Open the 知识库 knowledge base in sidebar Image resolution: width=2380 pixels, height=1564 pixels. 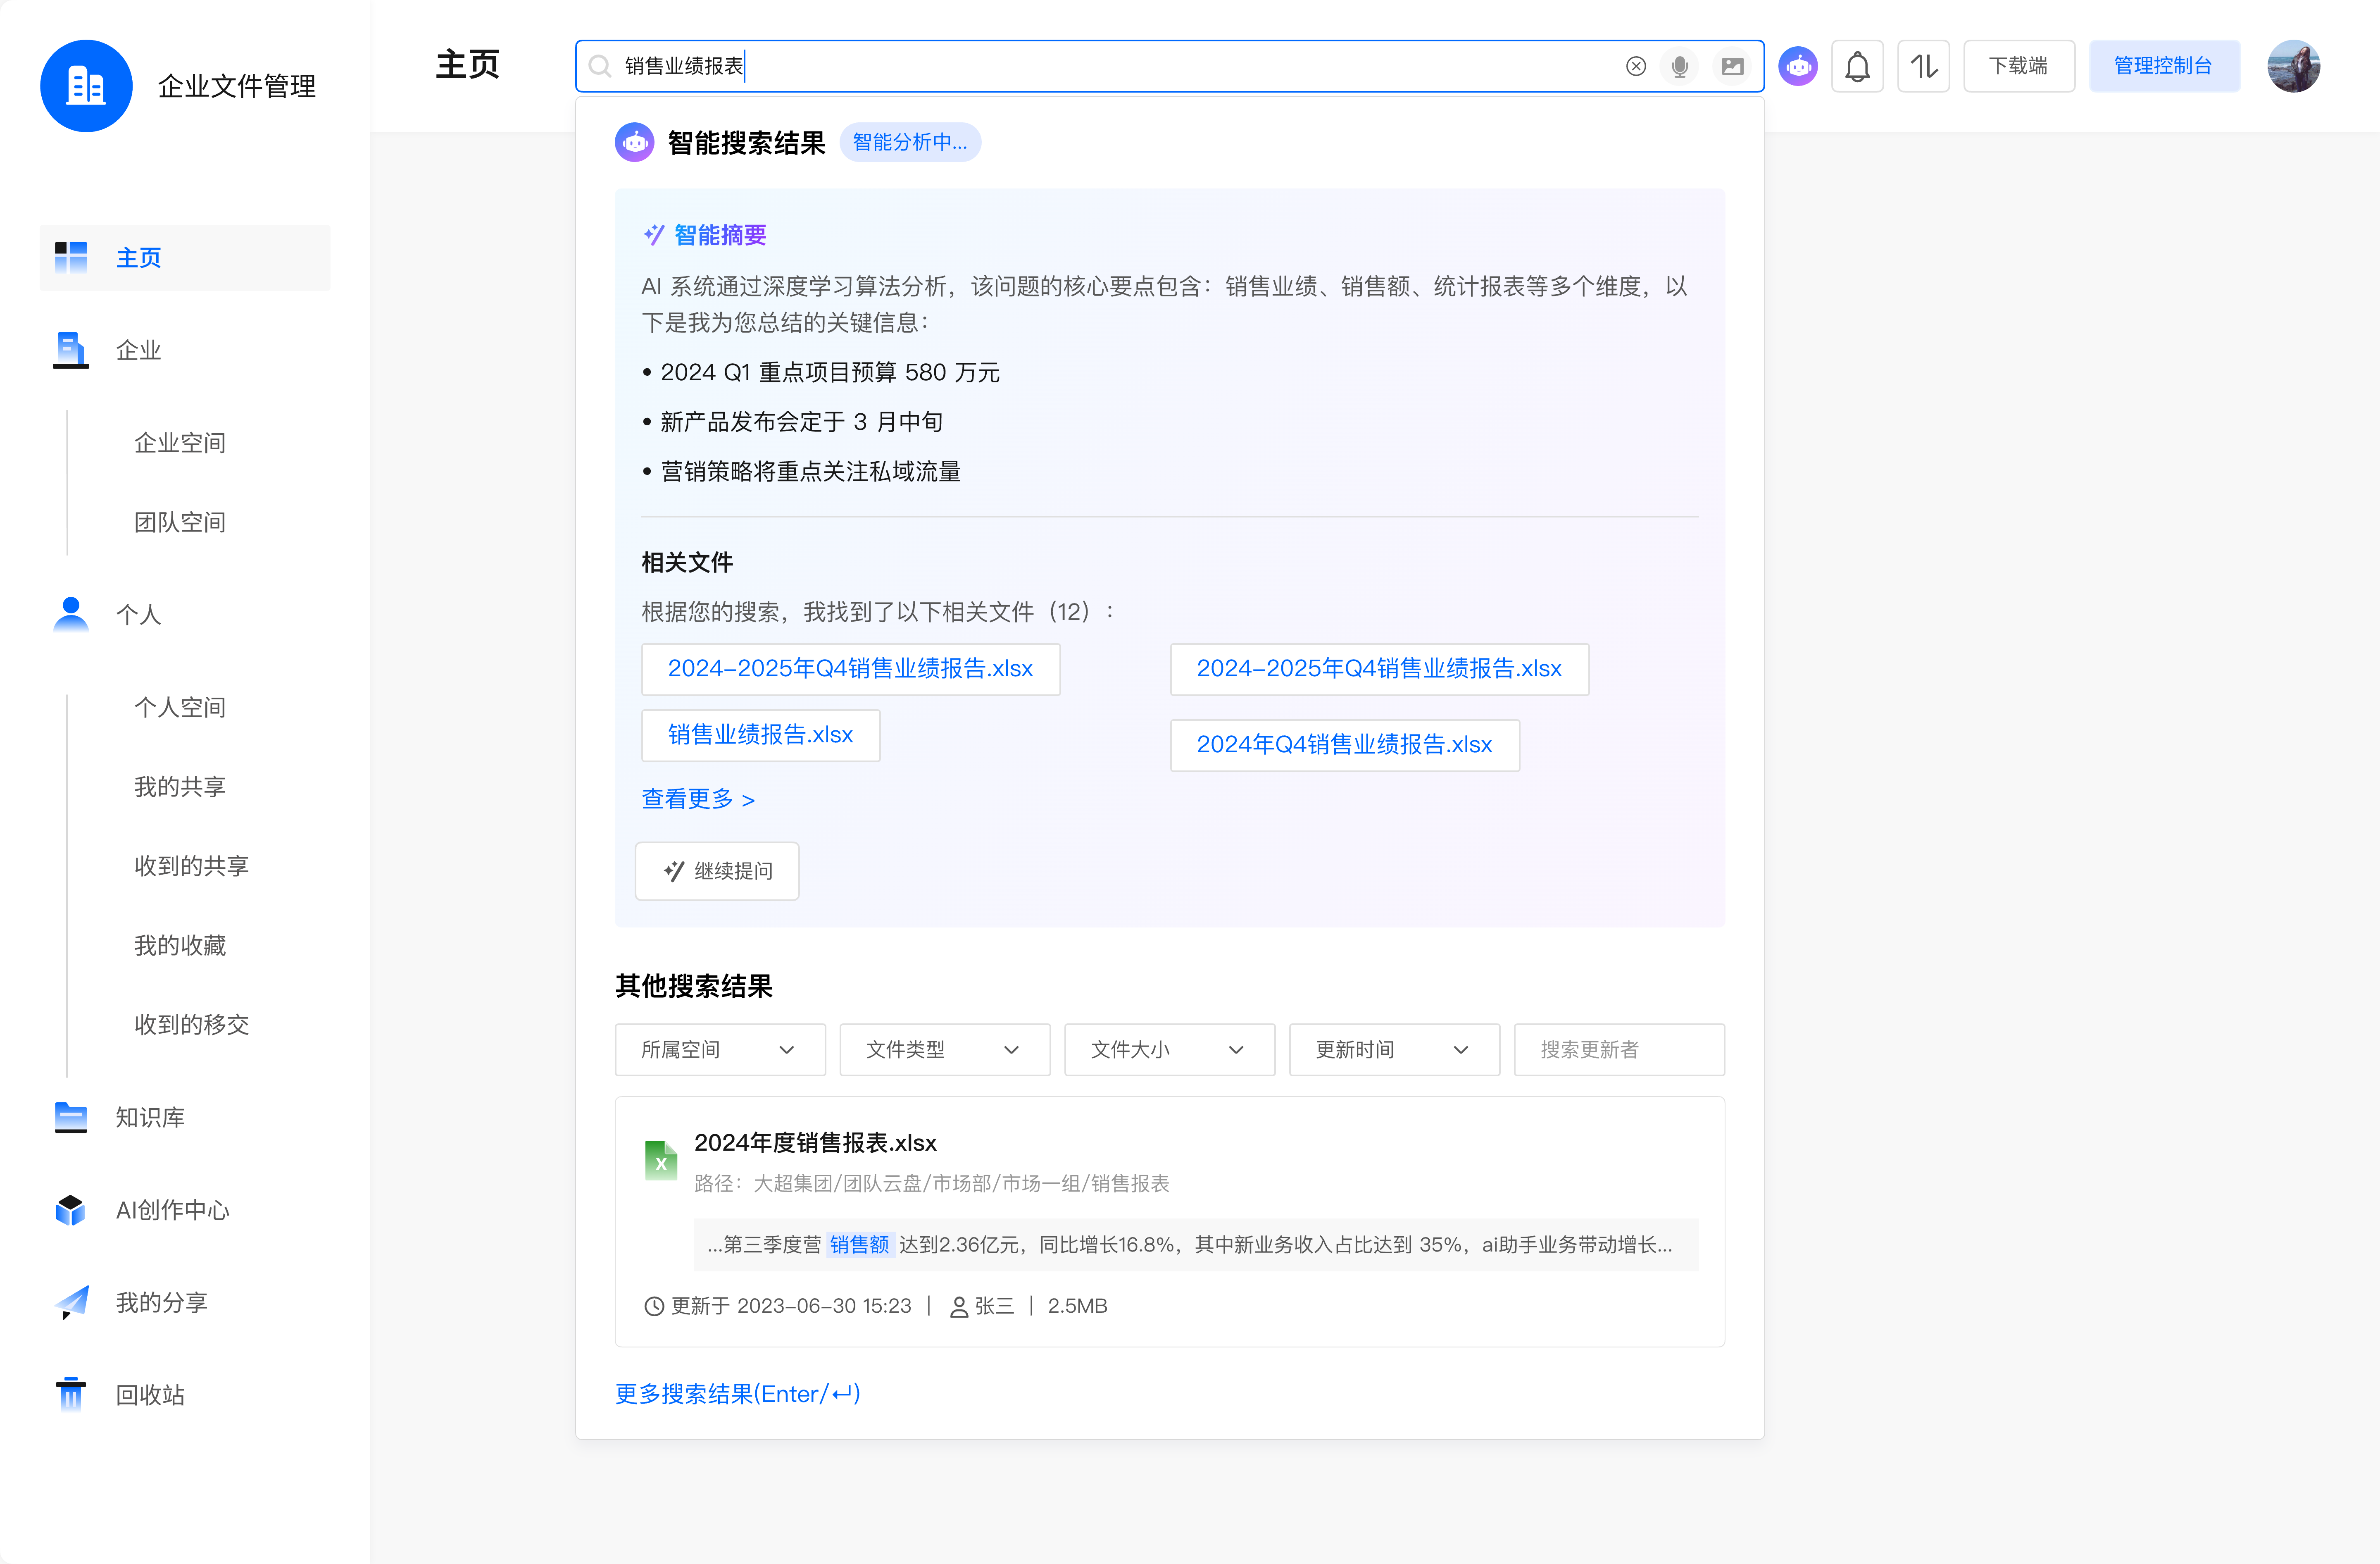(150, 1117)
